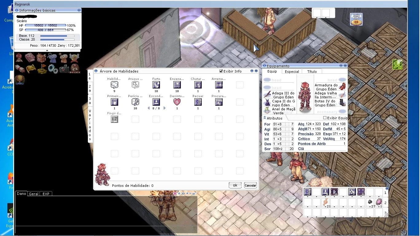The image size is (420, 236).
Task: Check the Exibir Equip checkbox
Action: point(325,118)
